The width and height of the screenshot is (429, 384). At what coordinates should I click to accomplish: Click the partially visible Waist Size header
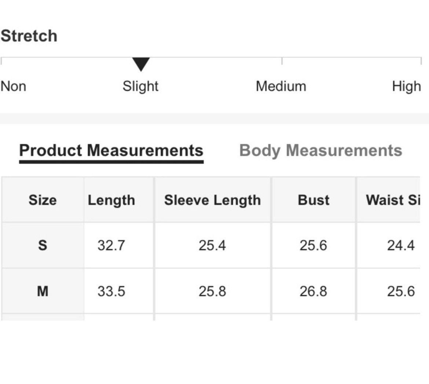(x=393, y=200)
